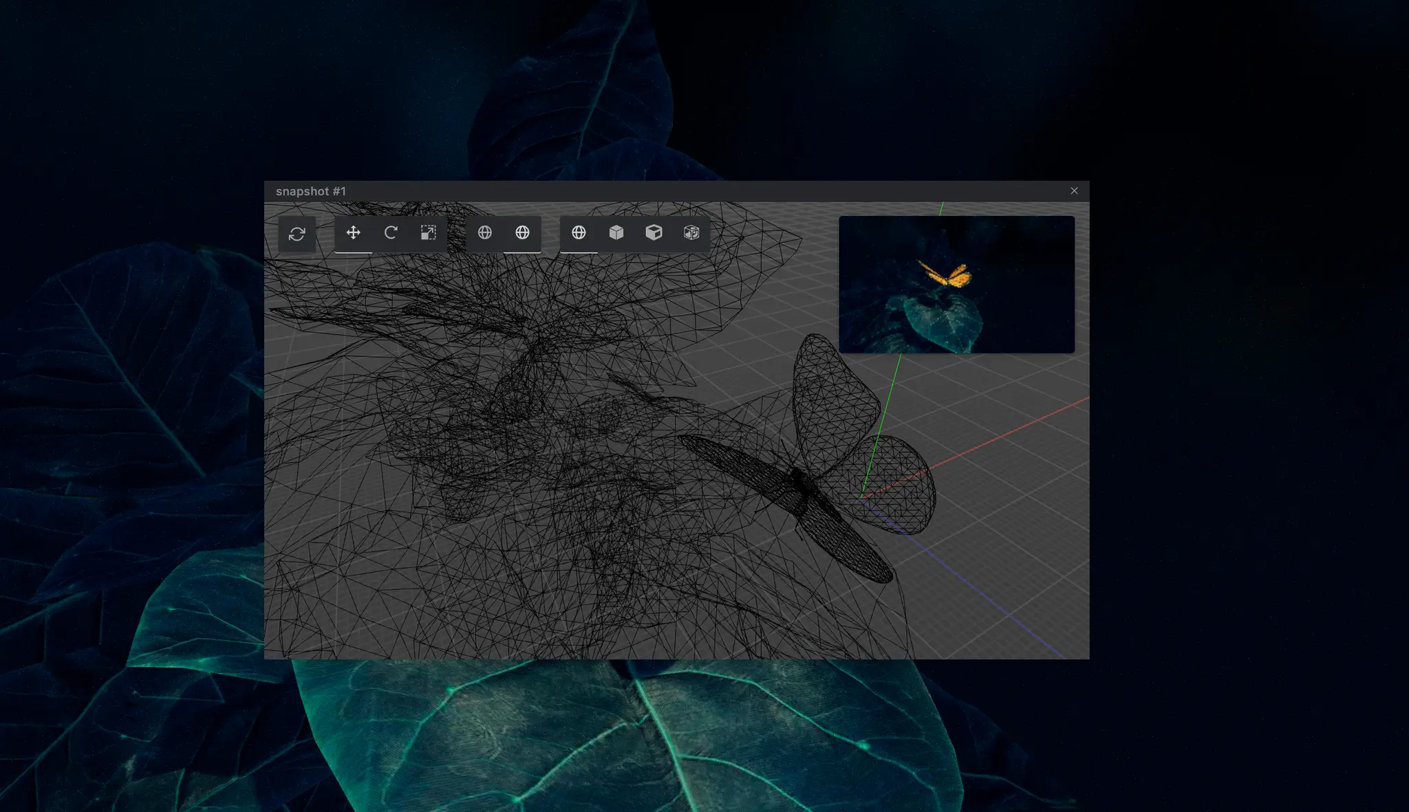Choose the open cube wireframe shading mode
Viewport: 1409px width, 812px height.
pos(654,233)
